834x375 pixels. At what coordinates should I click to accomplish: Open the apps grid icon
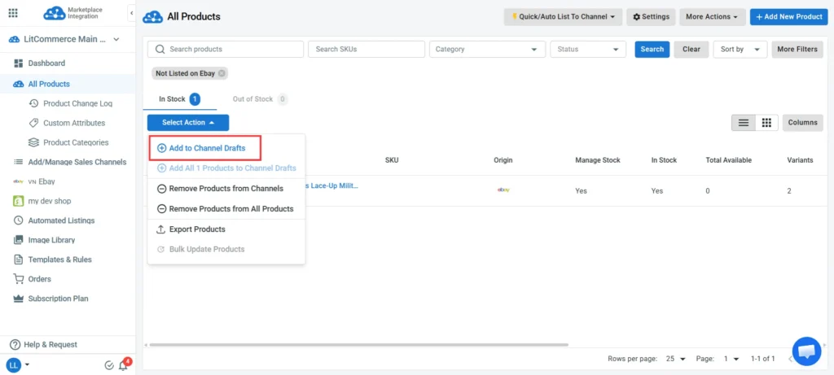click(13, 13)
